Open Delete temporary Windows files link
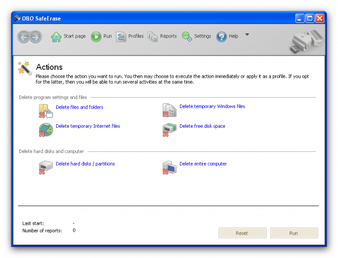338x258 pixels. point(212,106)
